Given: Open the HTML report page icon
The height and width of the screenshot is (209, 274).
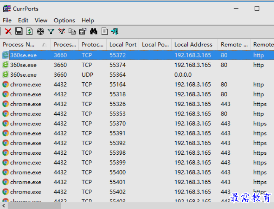Looking at the screenshot, I should point(105,32).
